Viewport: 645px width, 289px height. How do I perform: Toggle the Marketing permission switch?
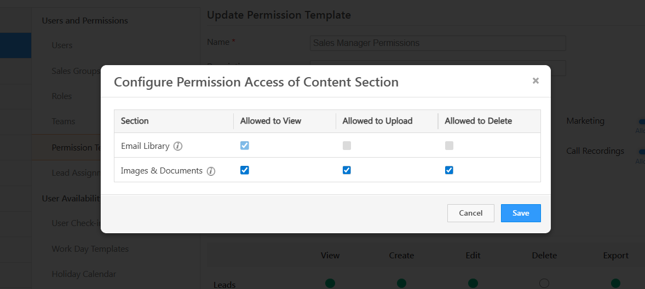point(641,122)
